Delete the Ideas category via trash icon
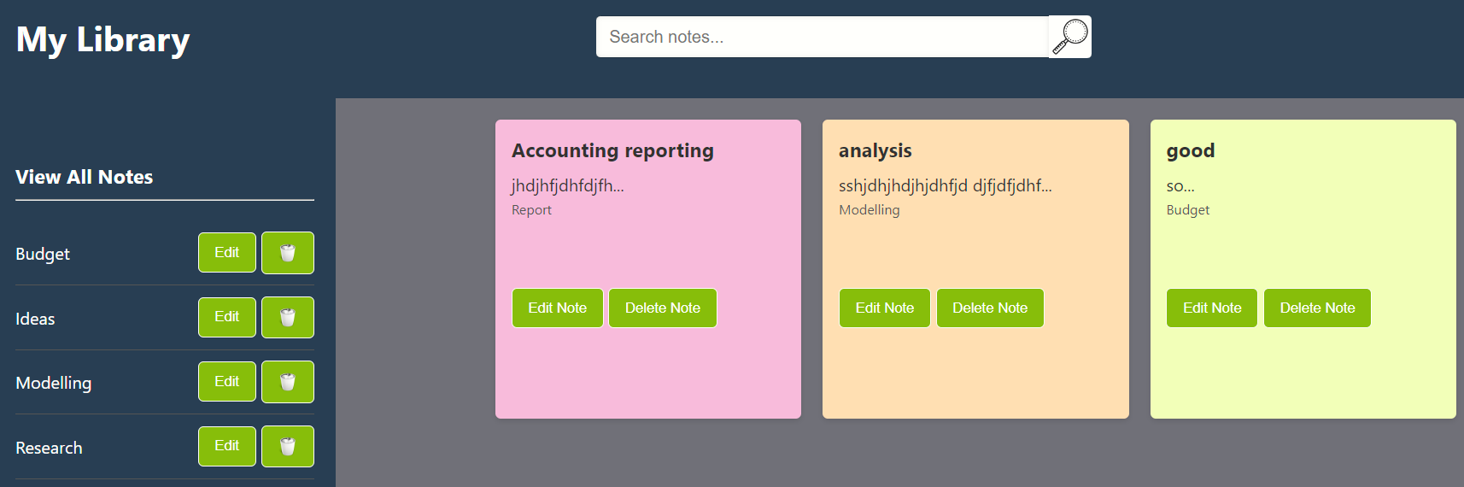 click(x=288, y=318)
